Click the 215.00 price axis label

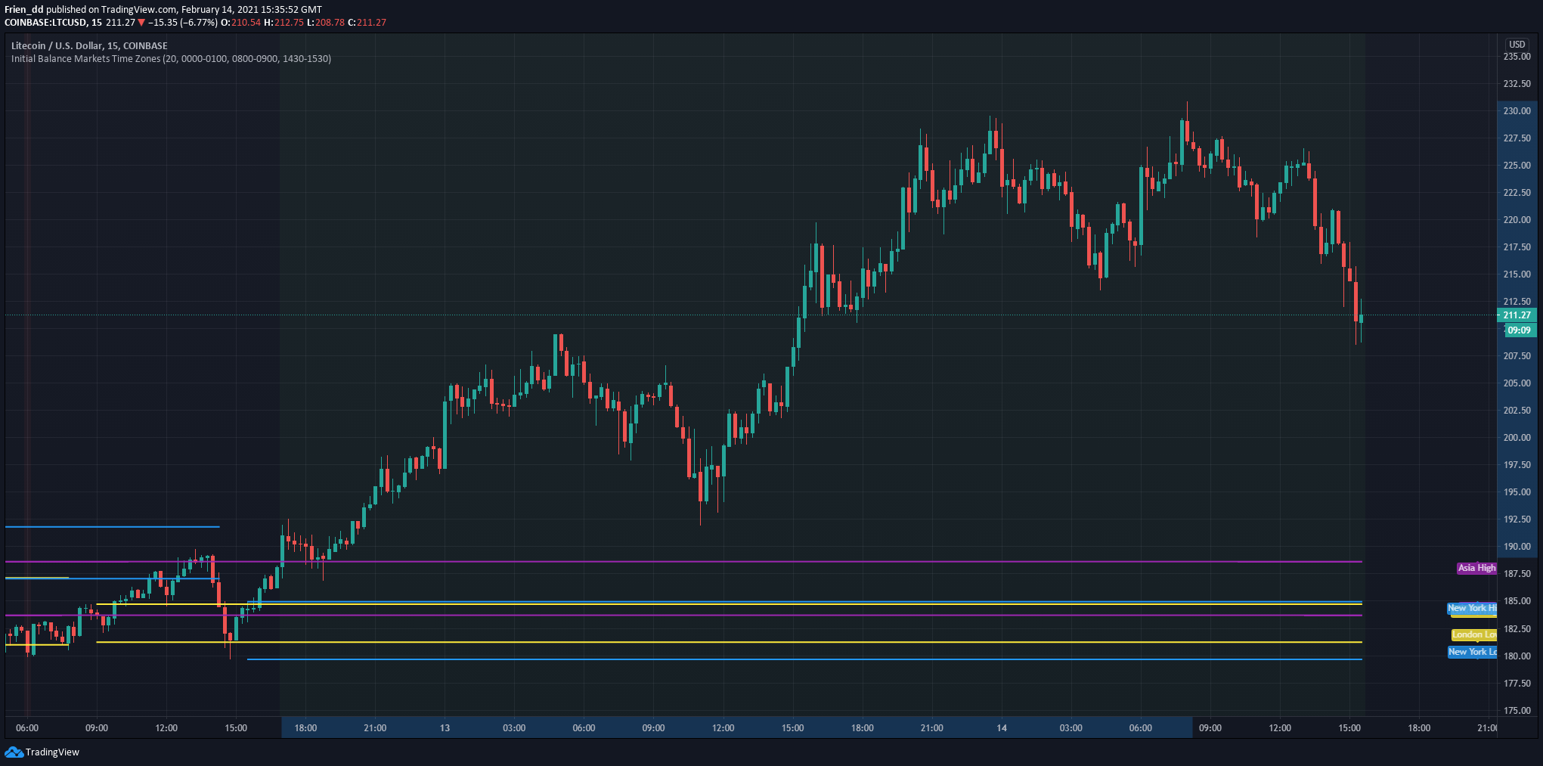pyautogui.click(x=1517, y=274)
